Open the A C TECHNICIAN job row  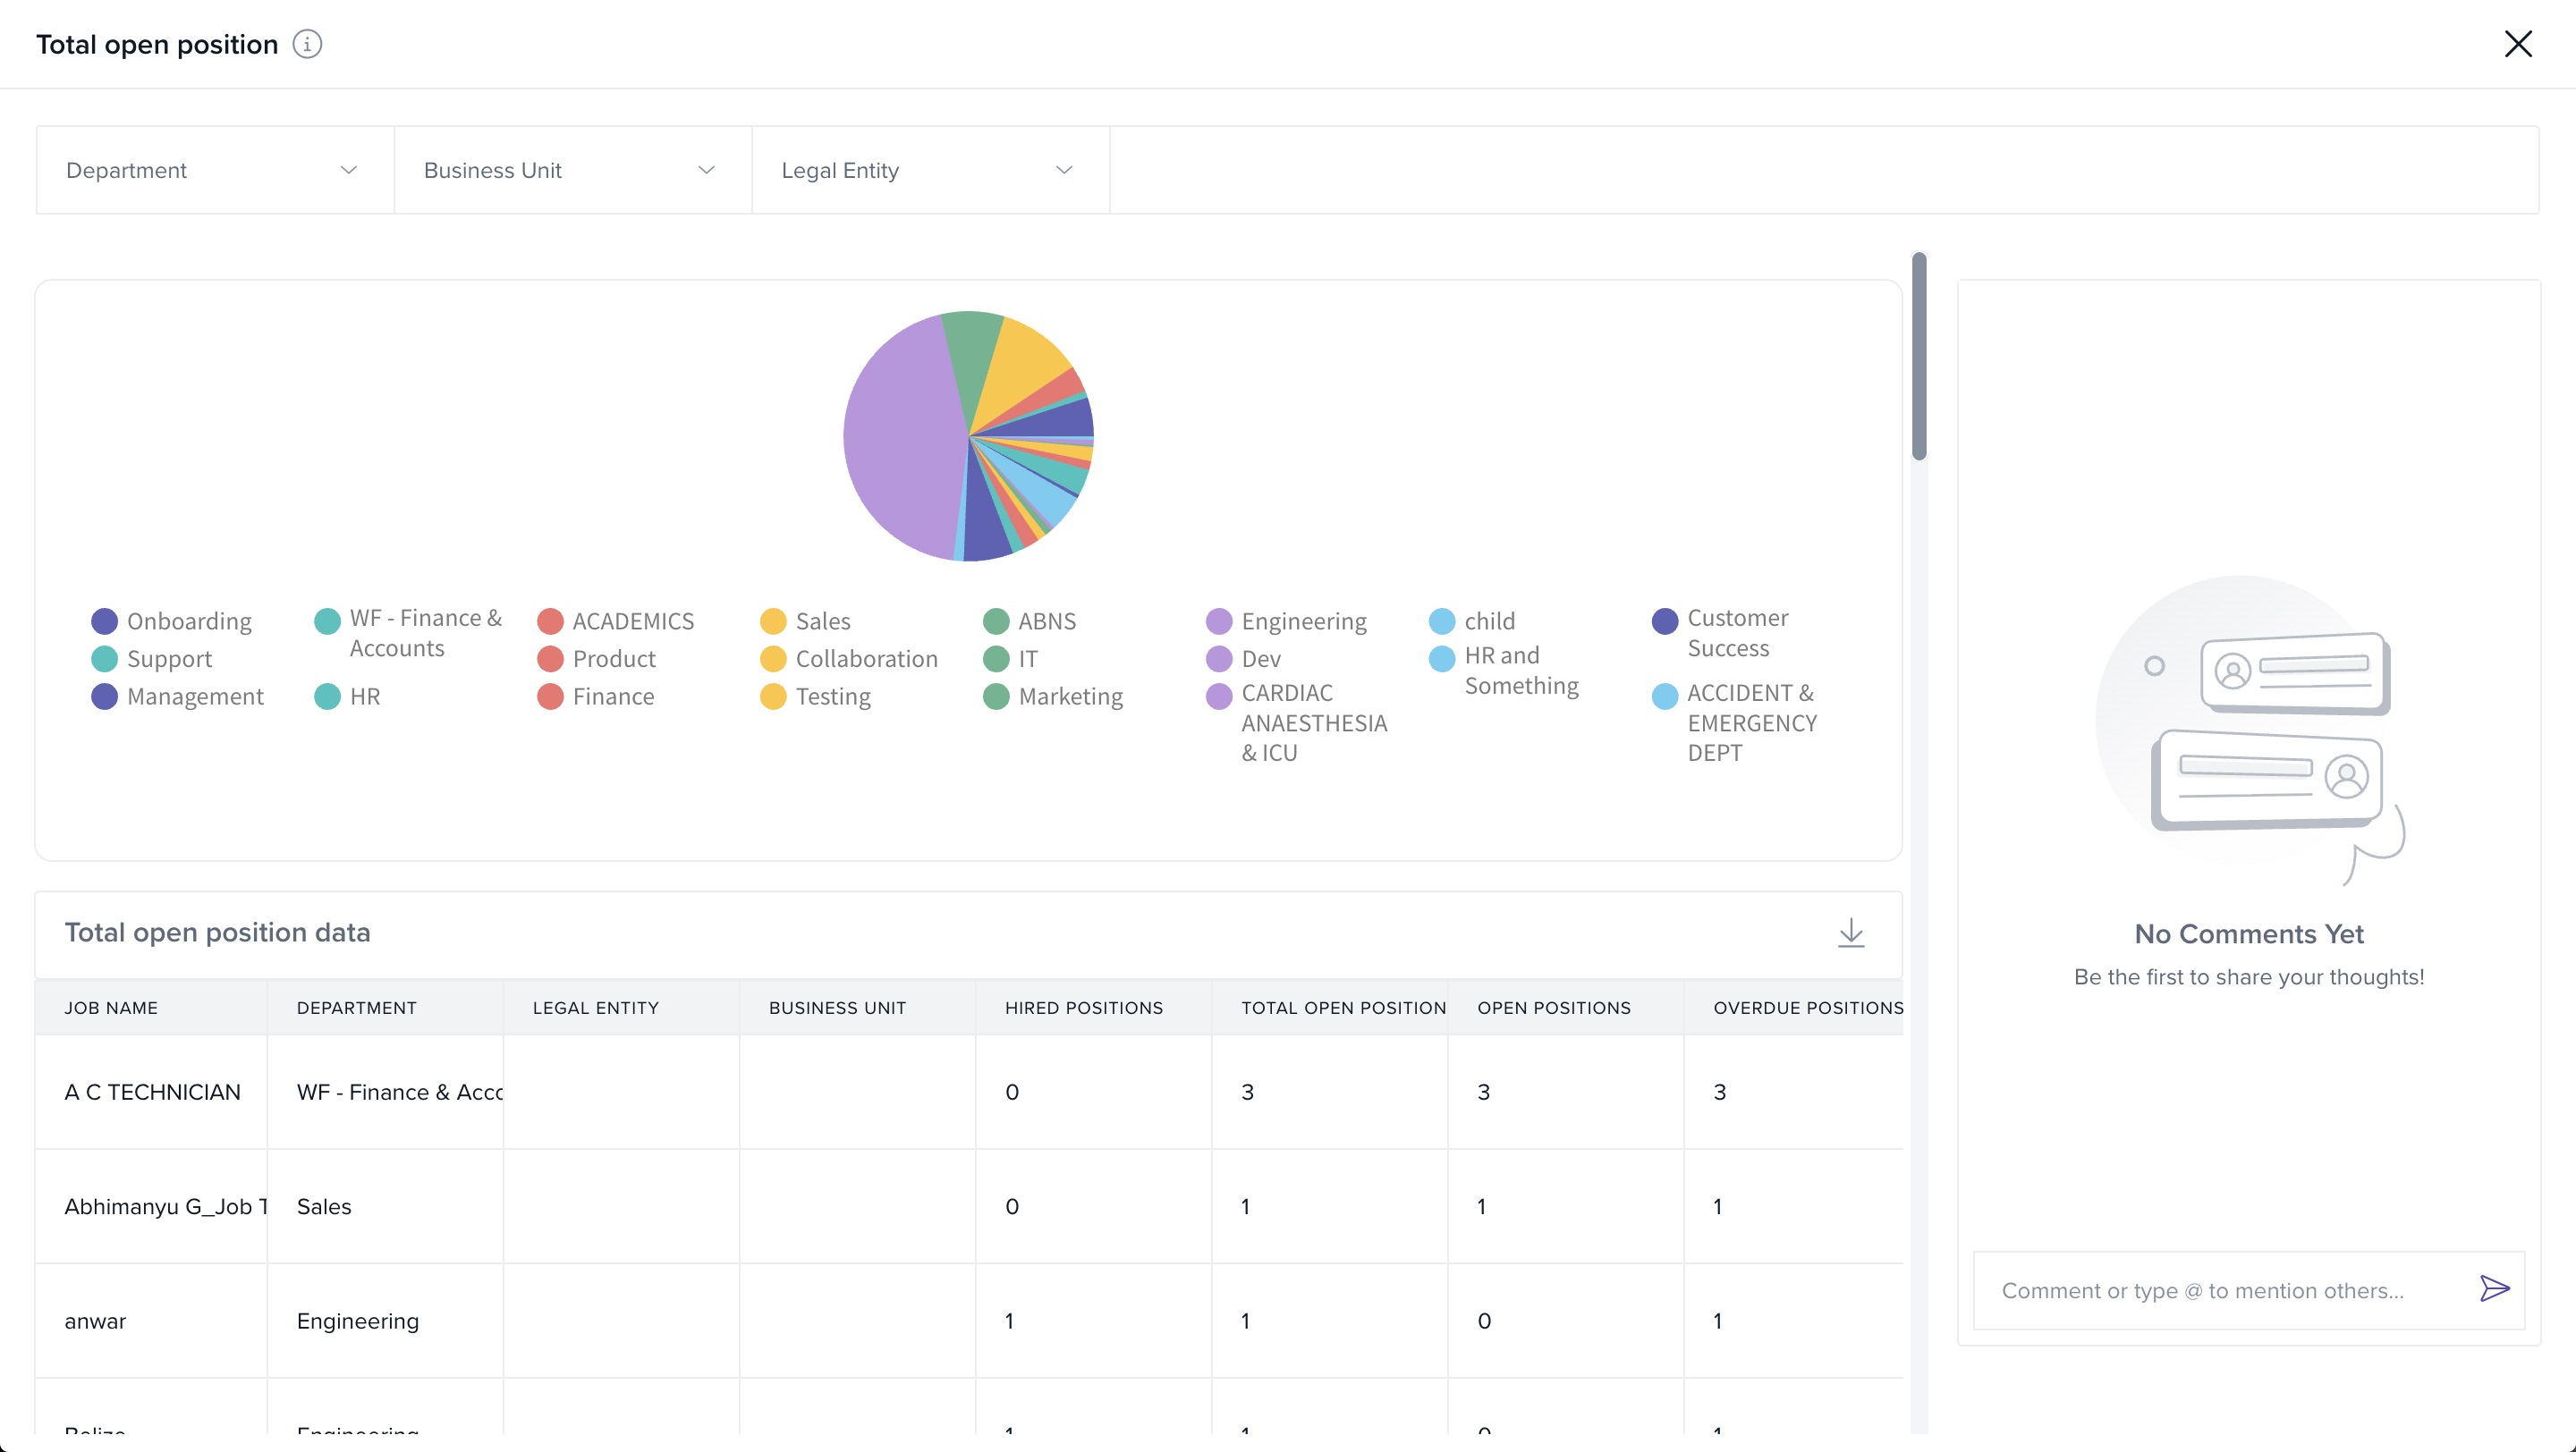point(152,1092)
